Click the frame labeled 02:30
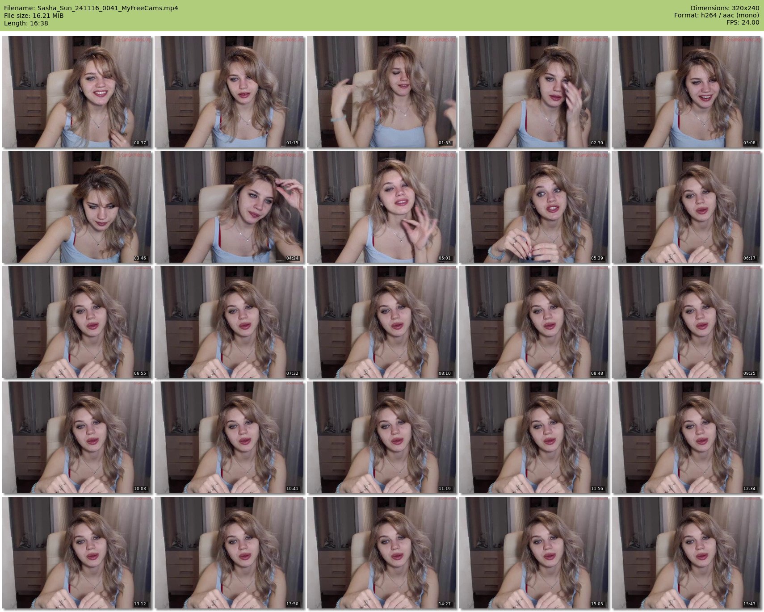Image resolution: width=764 pixels, height=612 pixels. 534,92
